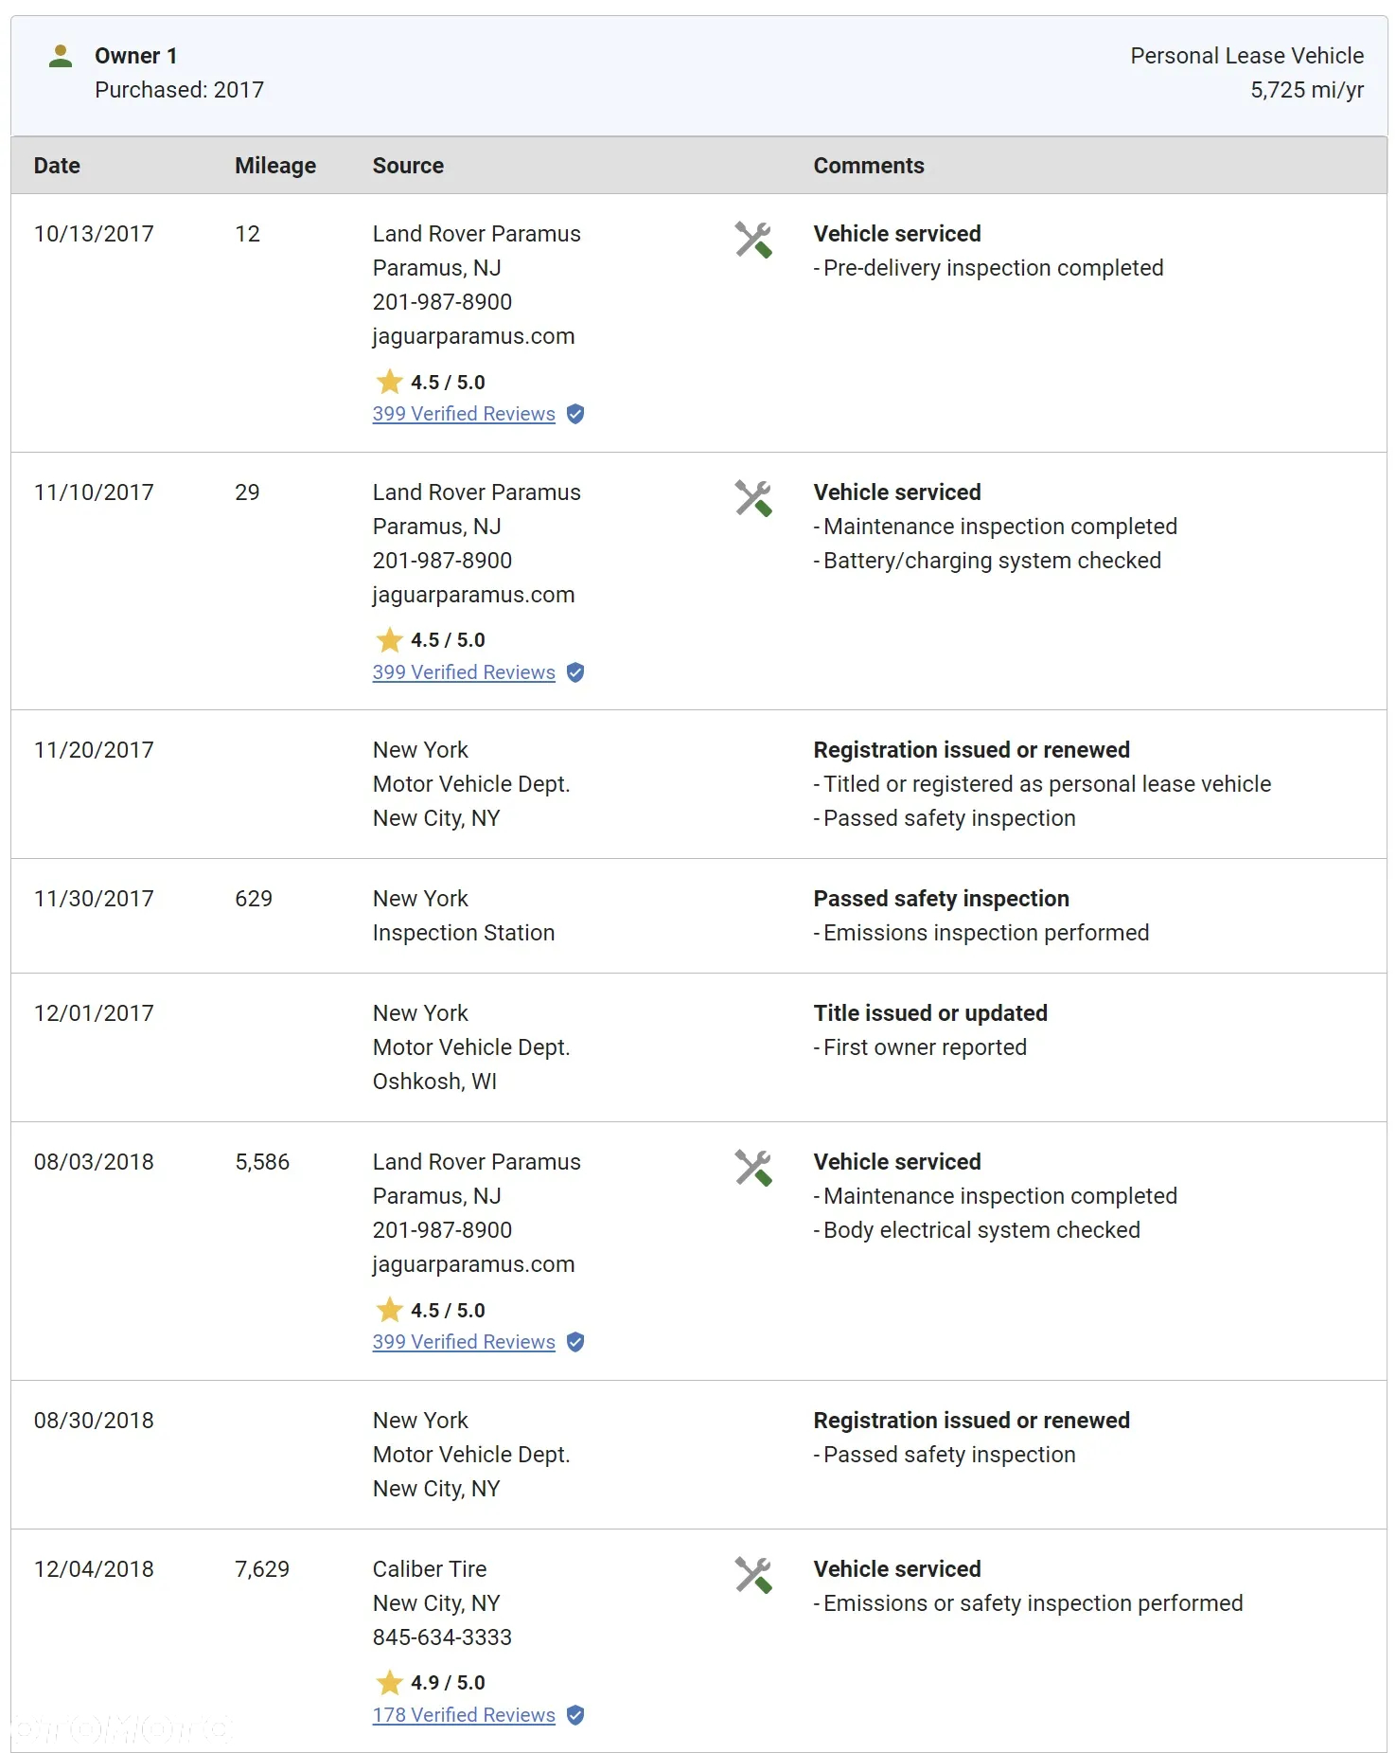Click the gold star rating for Caliber Tire
The width and height of the screenshot is (1396, 1753).
389,1683
